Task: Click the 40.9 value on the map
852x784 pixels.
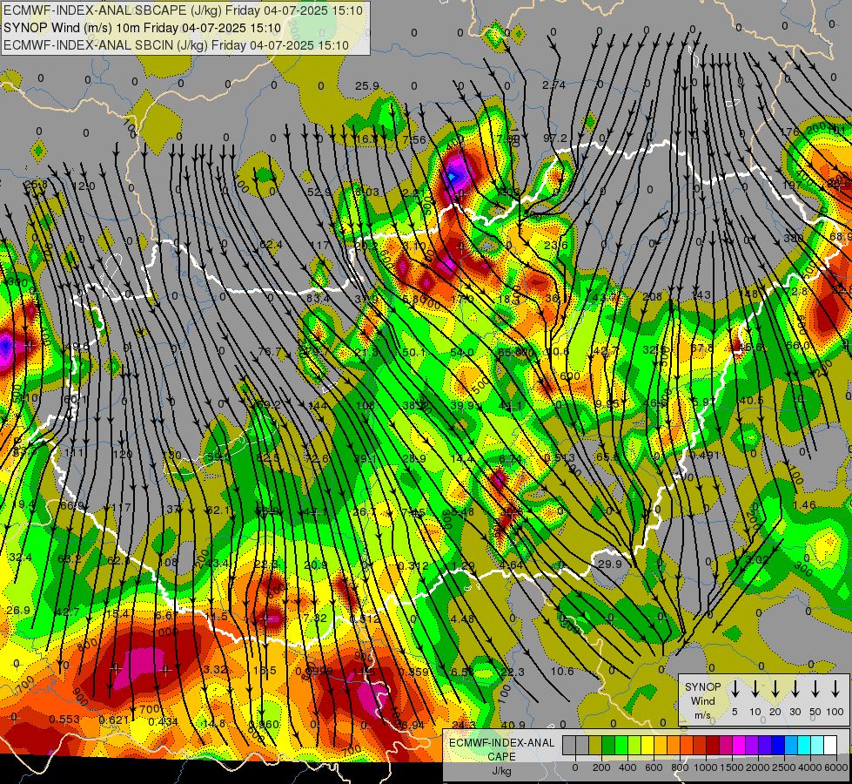Action: (513, 725)
